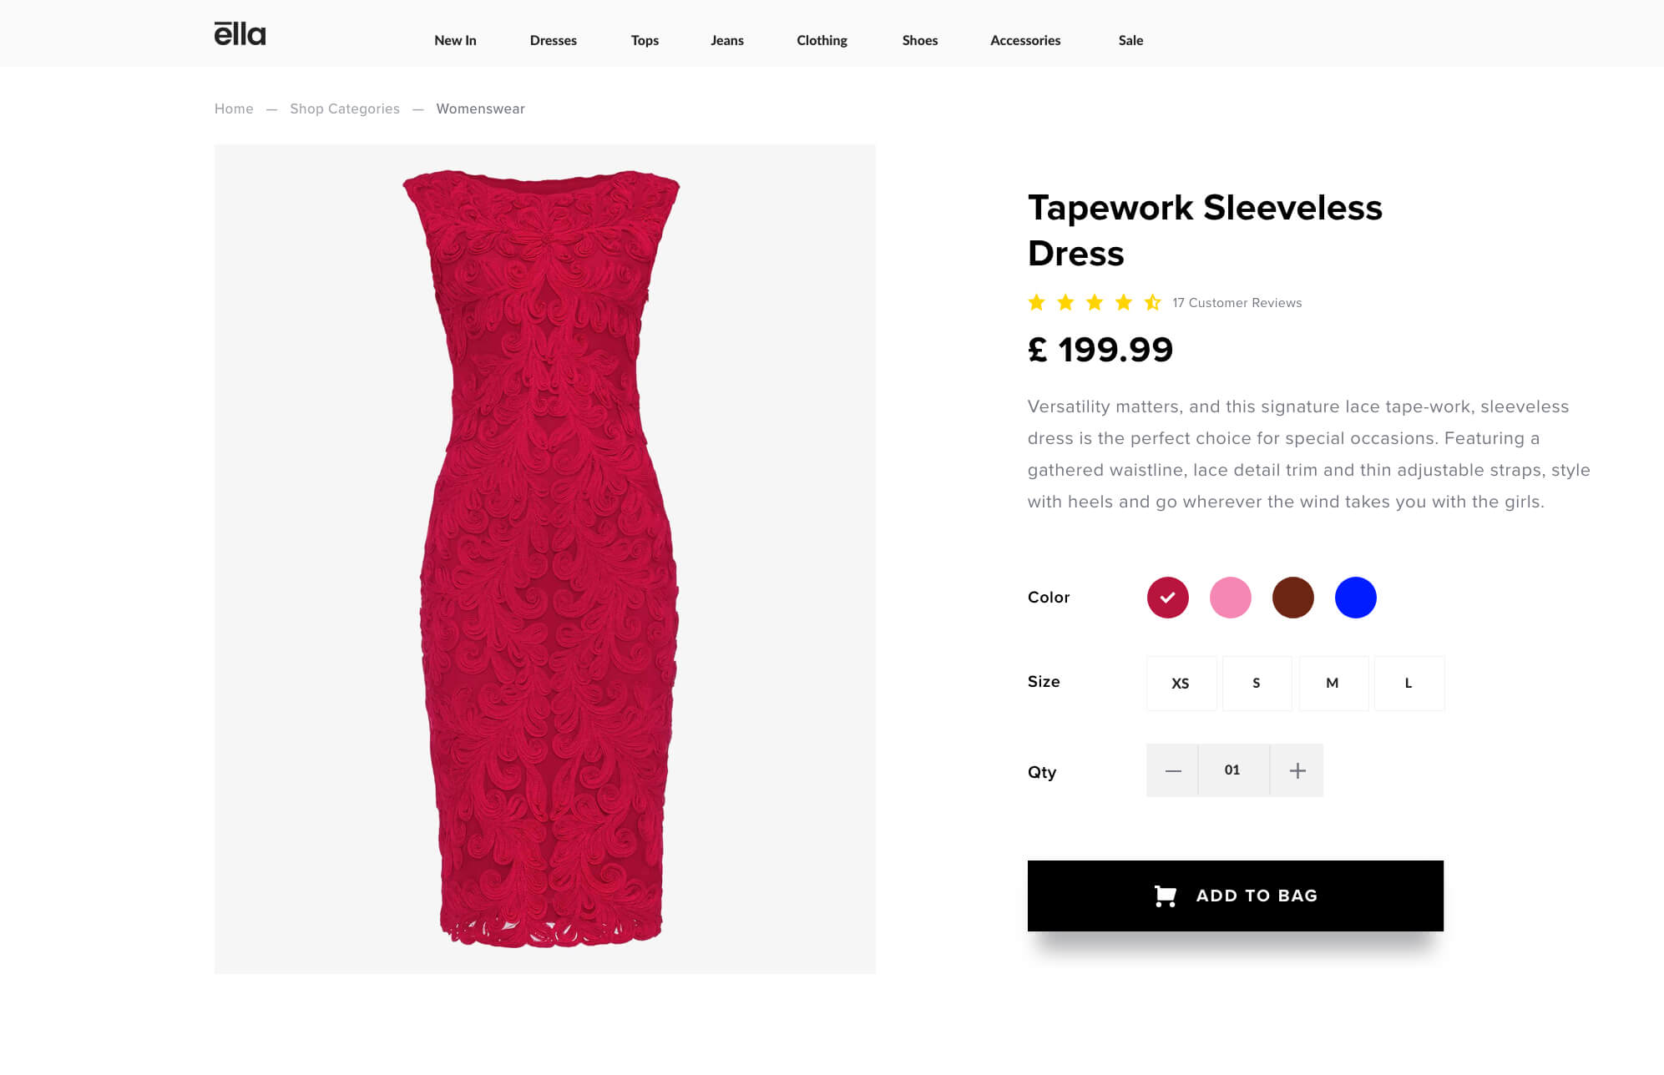This screenshot has width=1664, height=1075.
Task: Open the ella logo home link
Action: [x=240, y=34]
